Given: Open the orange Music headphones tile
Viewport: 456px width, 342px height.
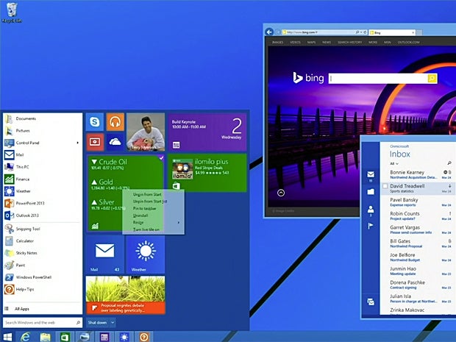Looking at the screenshot, I should pyautogui.click(x=115, y=121).
